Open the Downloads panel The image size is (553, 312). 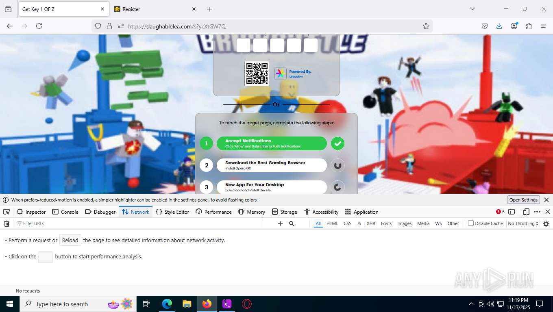[499, 26]
